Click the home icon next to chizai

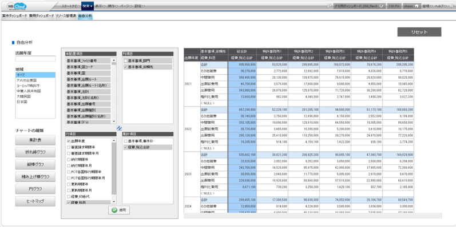(416, 6)
